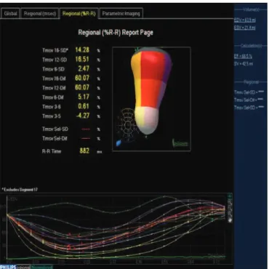This screenshot has height=269, width=269.
Task: Click the Excludes Segment 17 footnote
Action: tap(20, 190)
